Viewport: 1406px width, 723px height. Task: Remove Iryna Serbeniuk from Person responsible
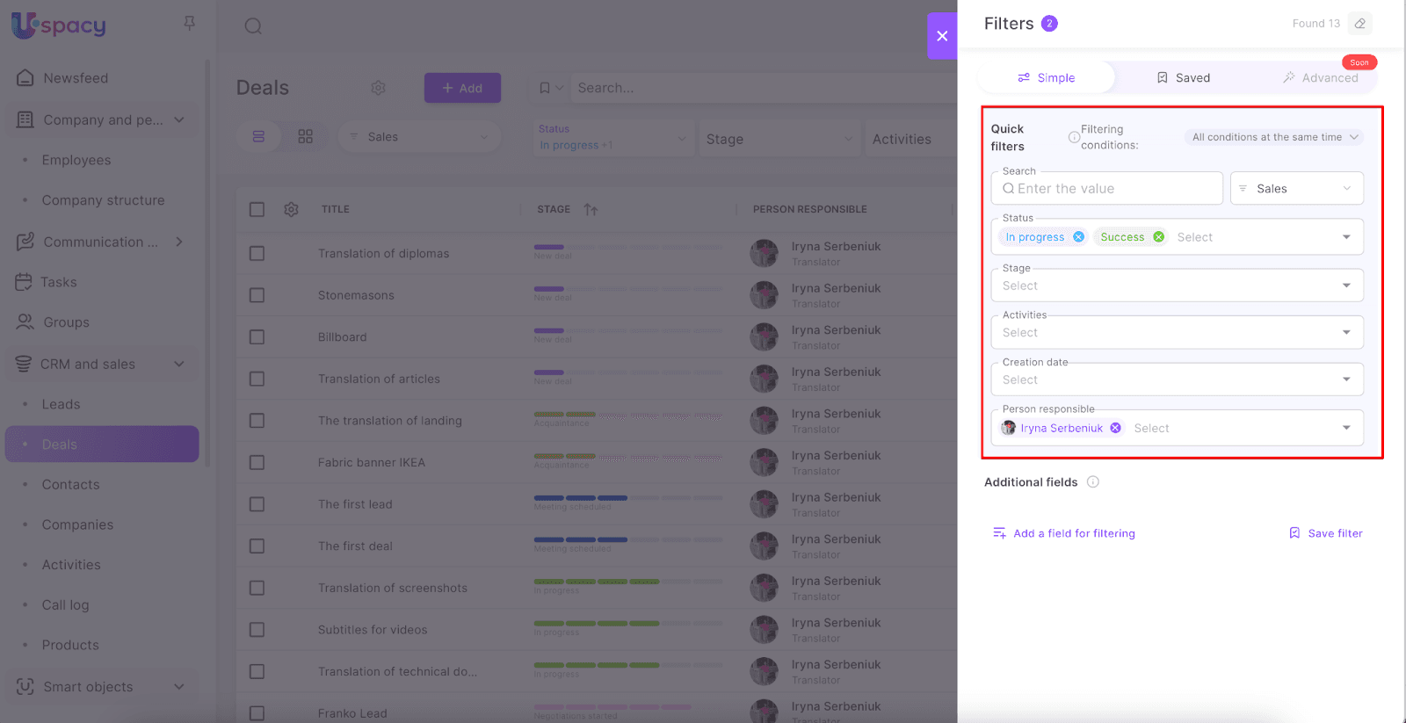1115,428
